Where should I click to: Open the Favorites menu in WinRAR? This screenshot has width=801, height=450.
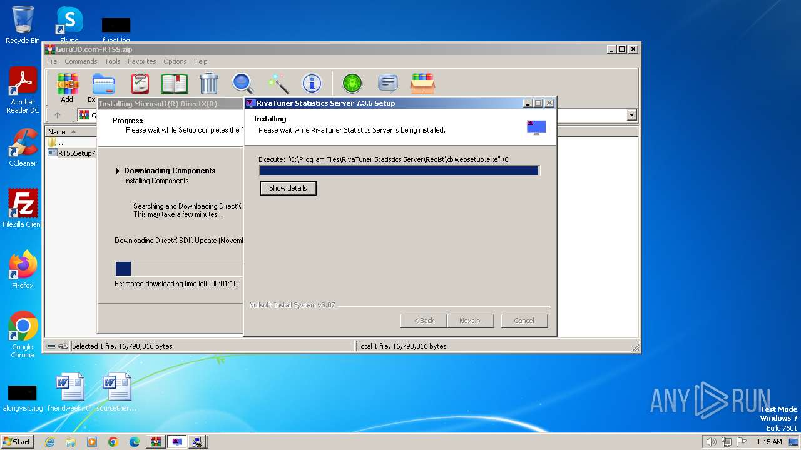(x=142, y=61)
